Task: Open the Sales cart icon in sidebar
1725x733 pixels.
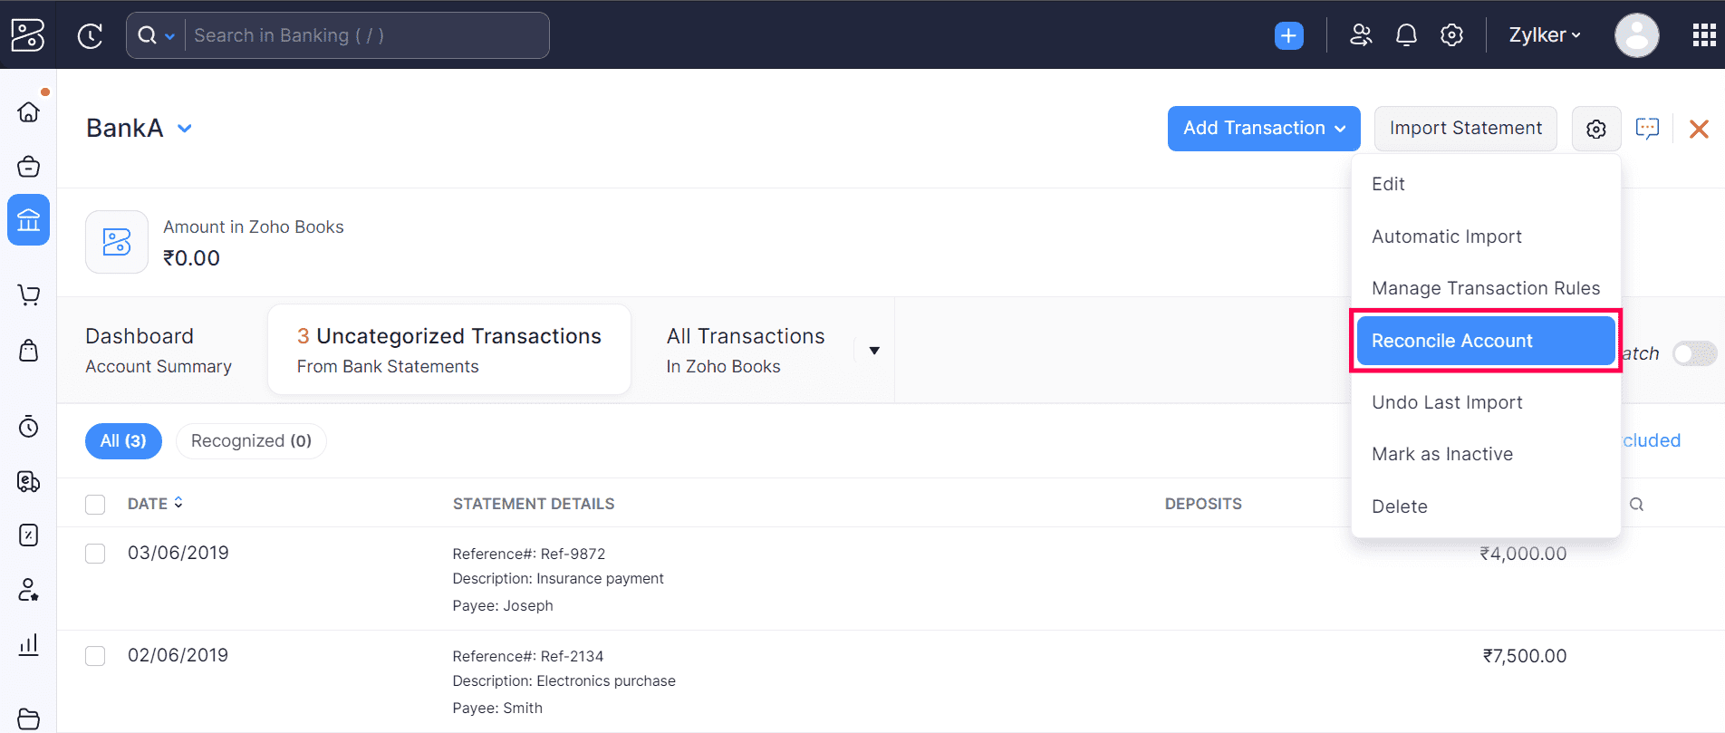Action: pyautogui.click(x=28, y=294)
